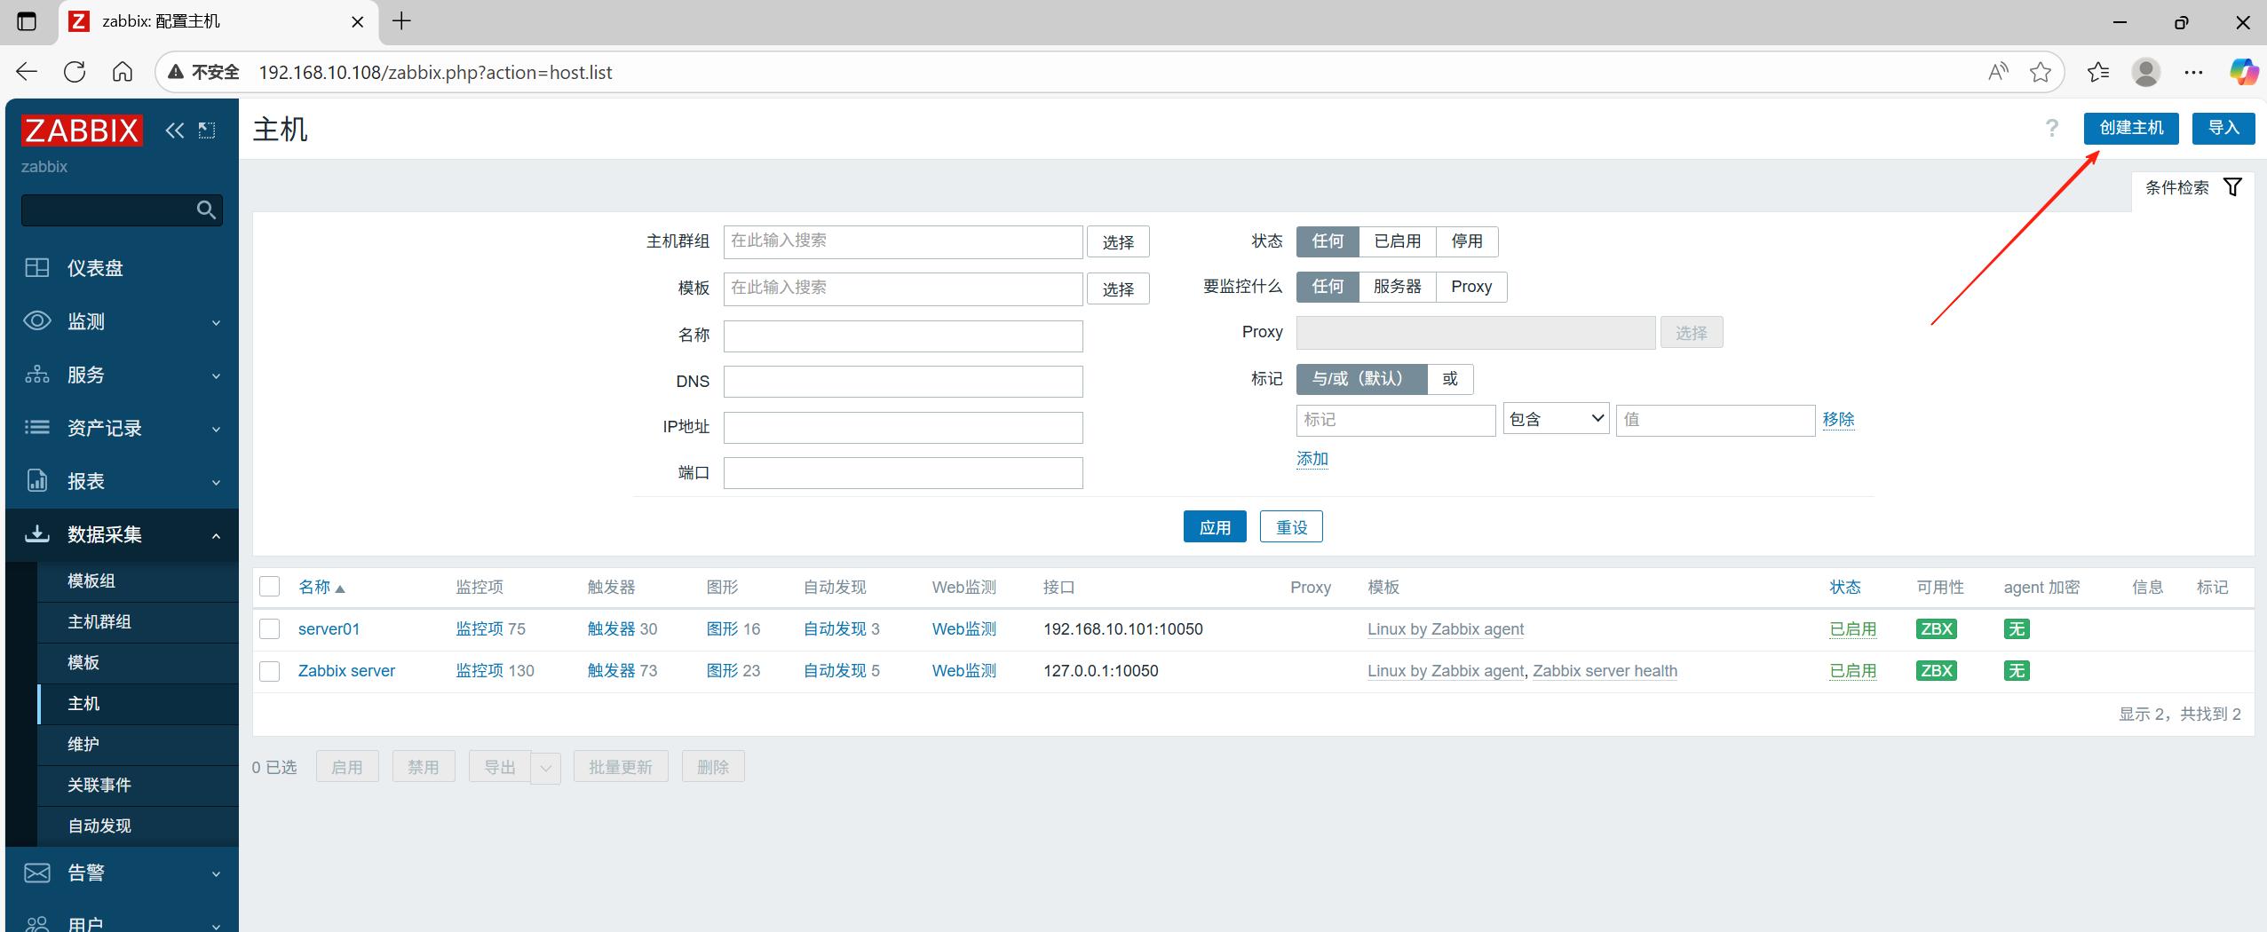Open tab actions menu icon
The width and height of the screenshot is (2267, 932).
[x=27, y=21]
